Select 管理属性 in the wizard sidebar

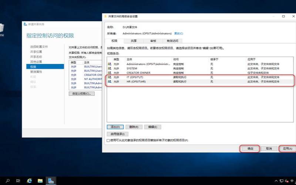(36, 72)
